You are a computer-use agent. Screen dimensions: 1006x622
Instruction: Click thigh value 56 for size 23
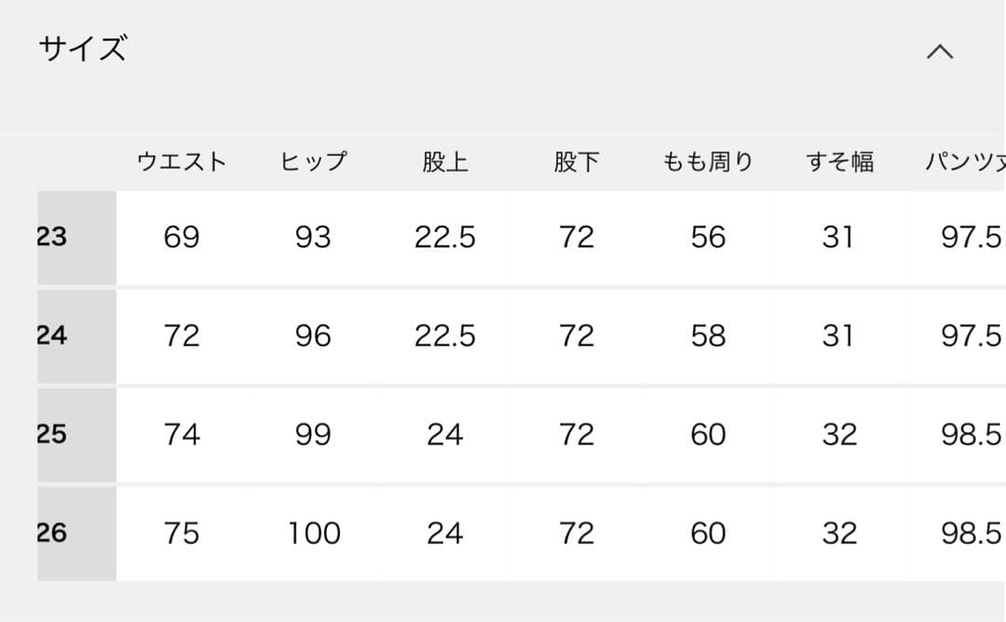708,237
